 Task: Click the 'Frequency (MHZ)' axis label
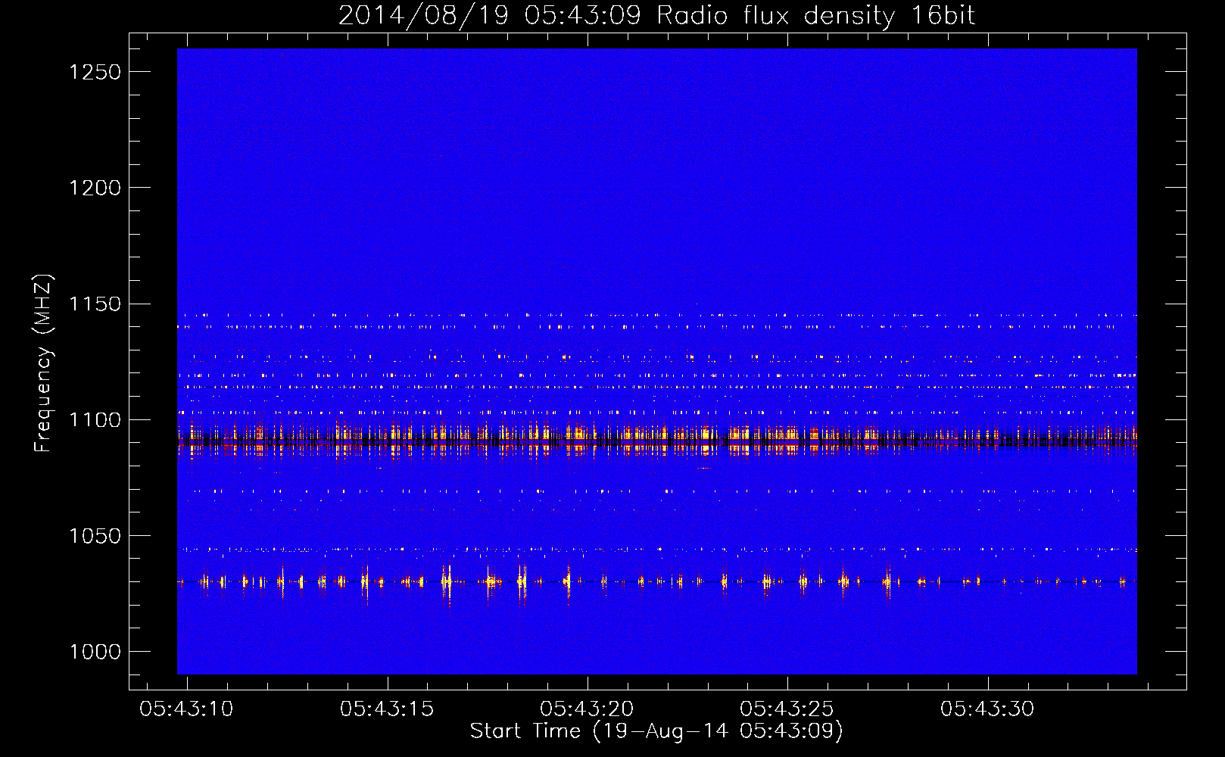(x=43, y=363)
